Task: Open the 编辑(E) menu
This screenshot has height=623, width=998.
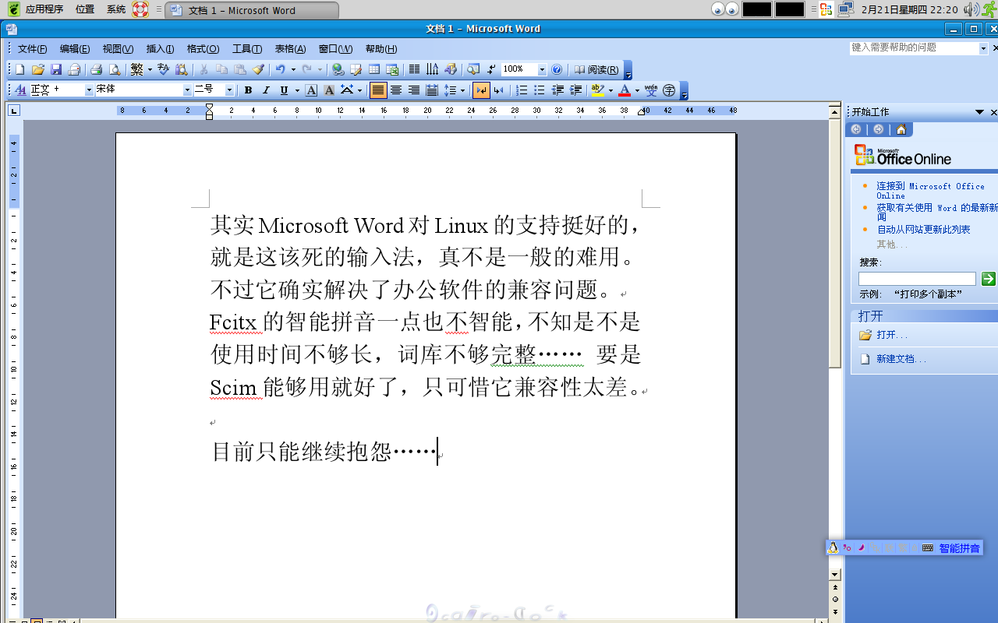Action: [x=75, y=49]
